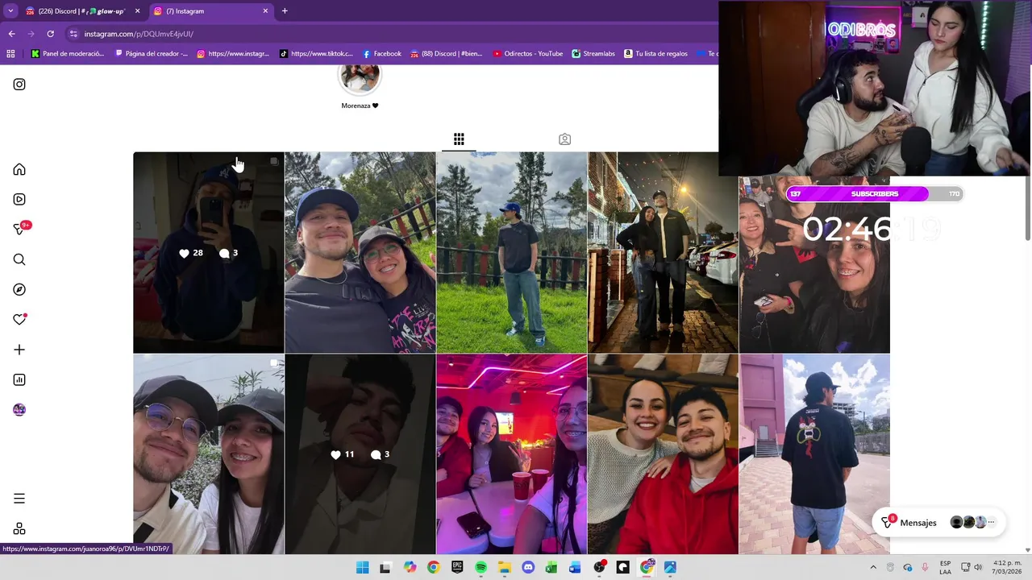Open the clock showing 4:12 p. m.
The image size is (1032, 580).
click(1008, 567)
